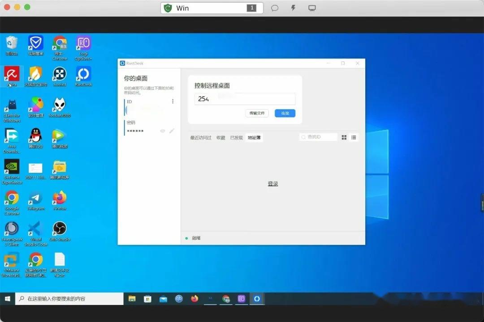The image size is (484, 322).
Task: Click the 登录 login link
Action: pos(272,183)
